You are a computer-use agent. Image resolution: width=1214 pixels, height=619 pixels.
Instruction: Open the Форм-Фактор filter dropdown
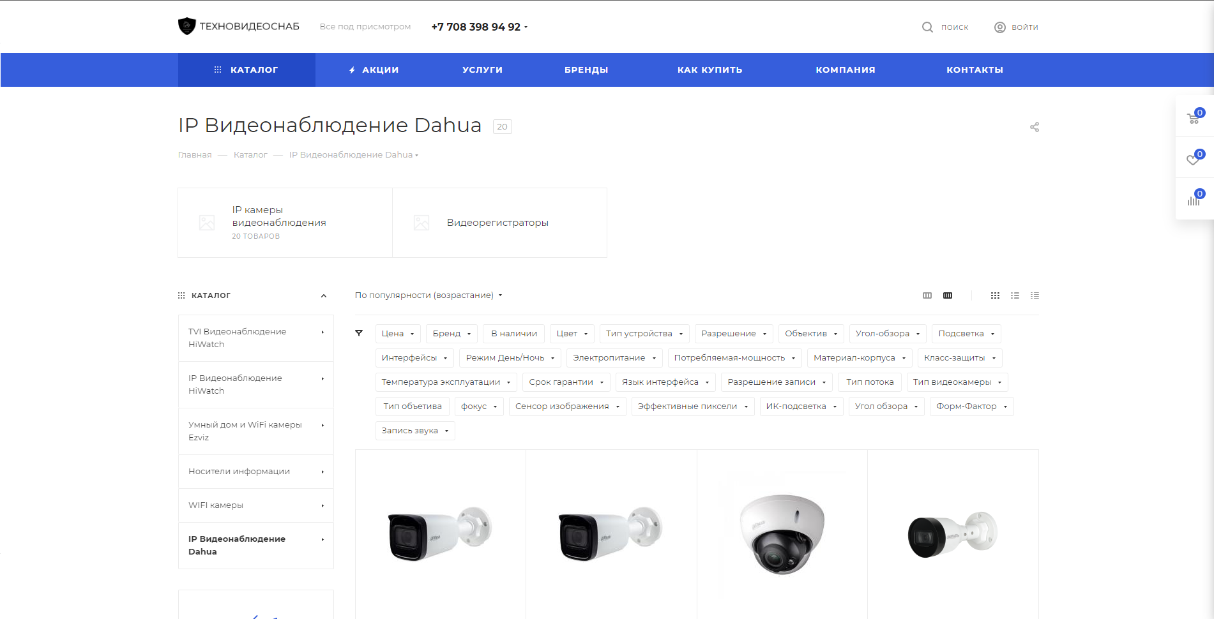(972, 406)
